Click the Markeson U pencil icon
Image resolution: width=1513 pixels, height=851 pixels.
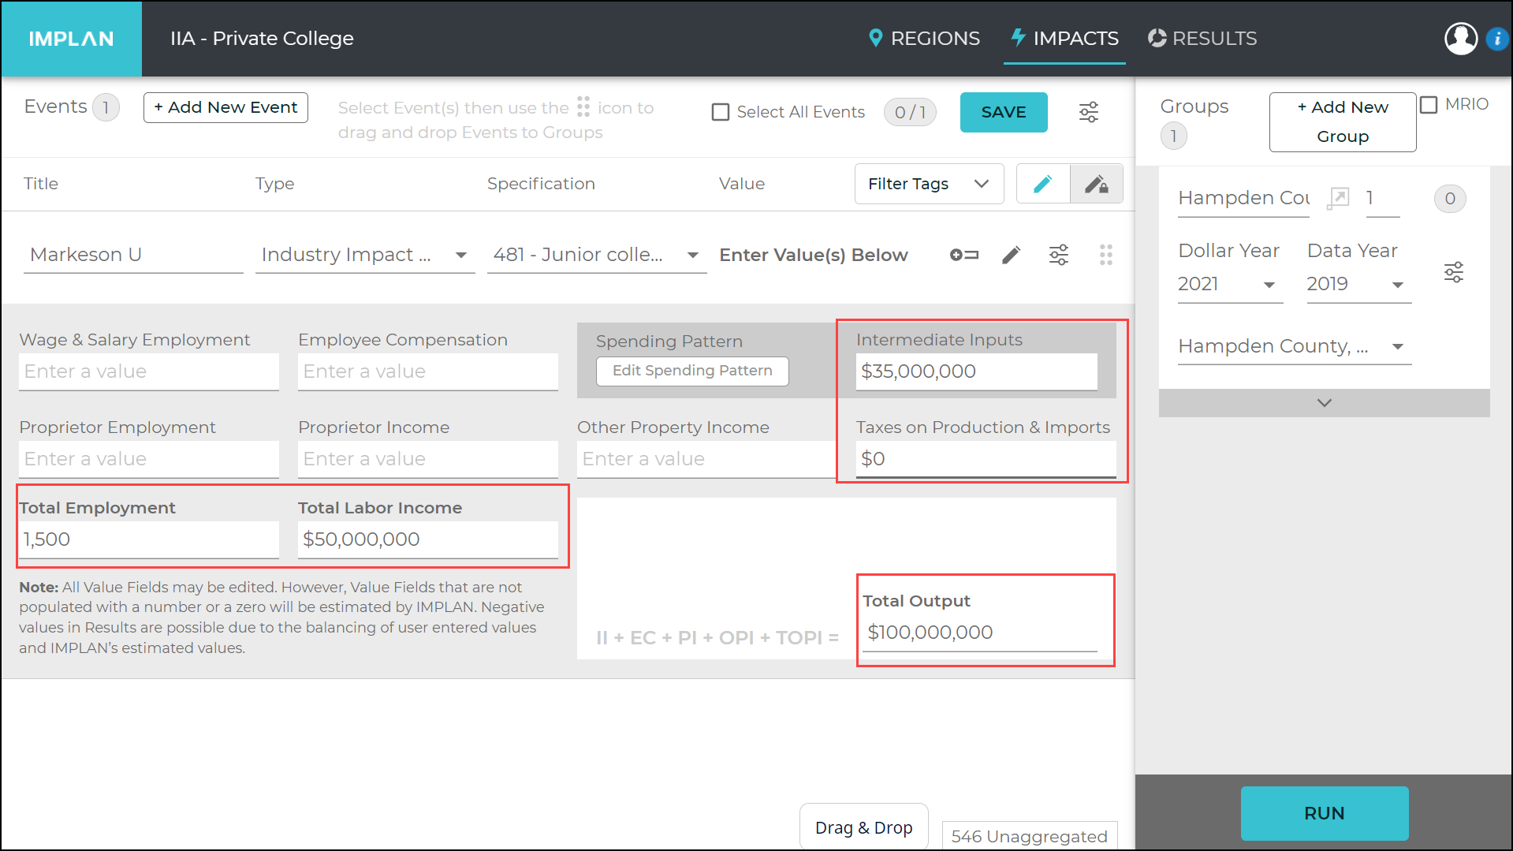point(1011,255)
